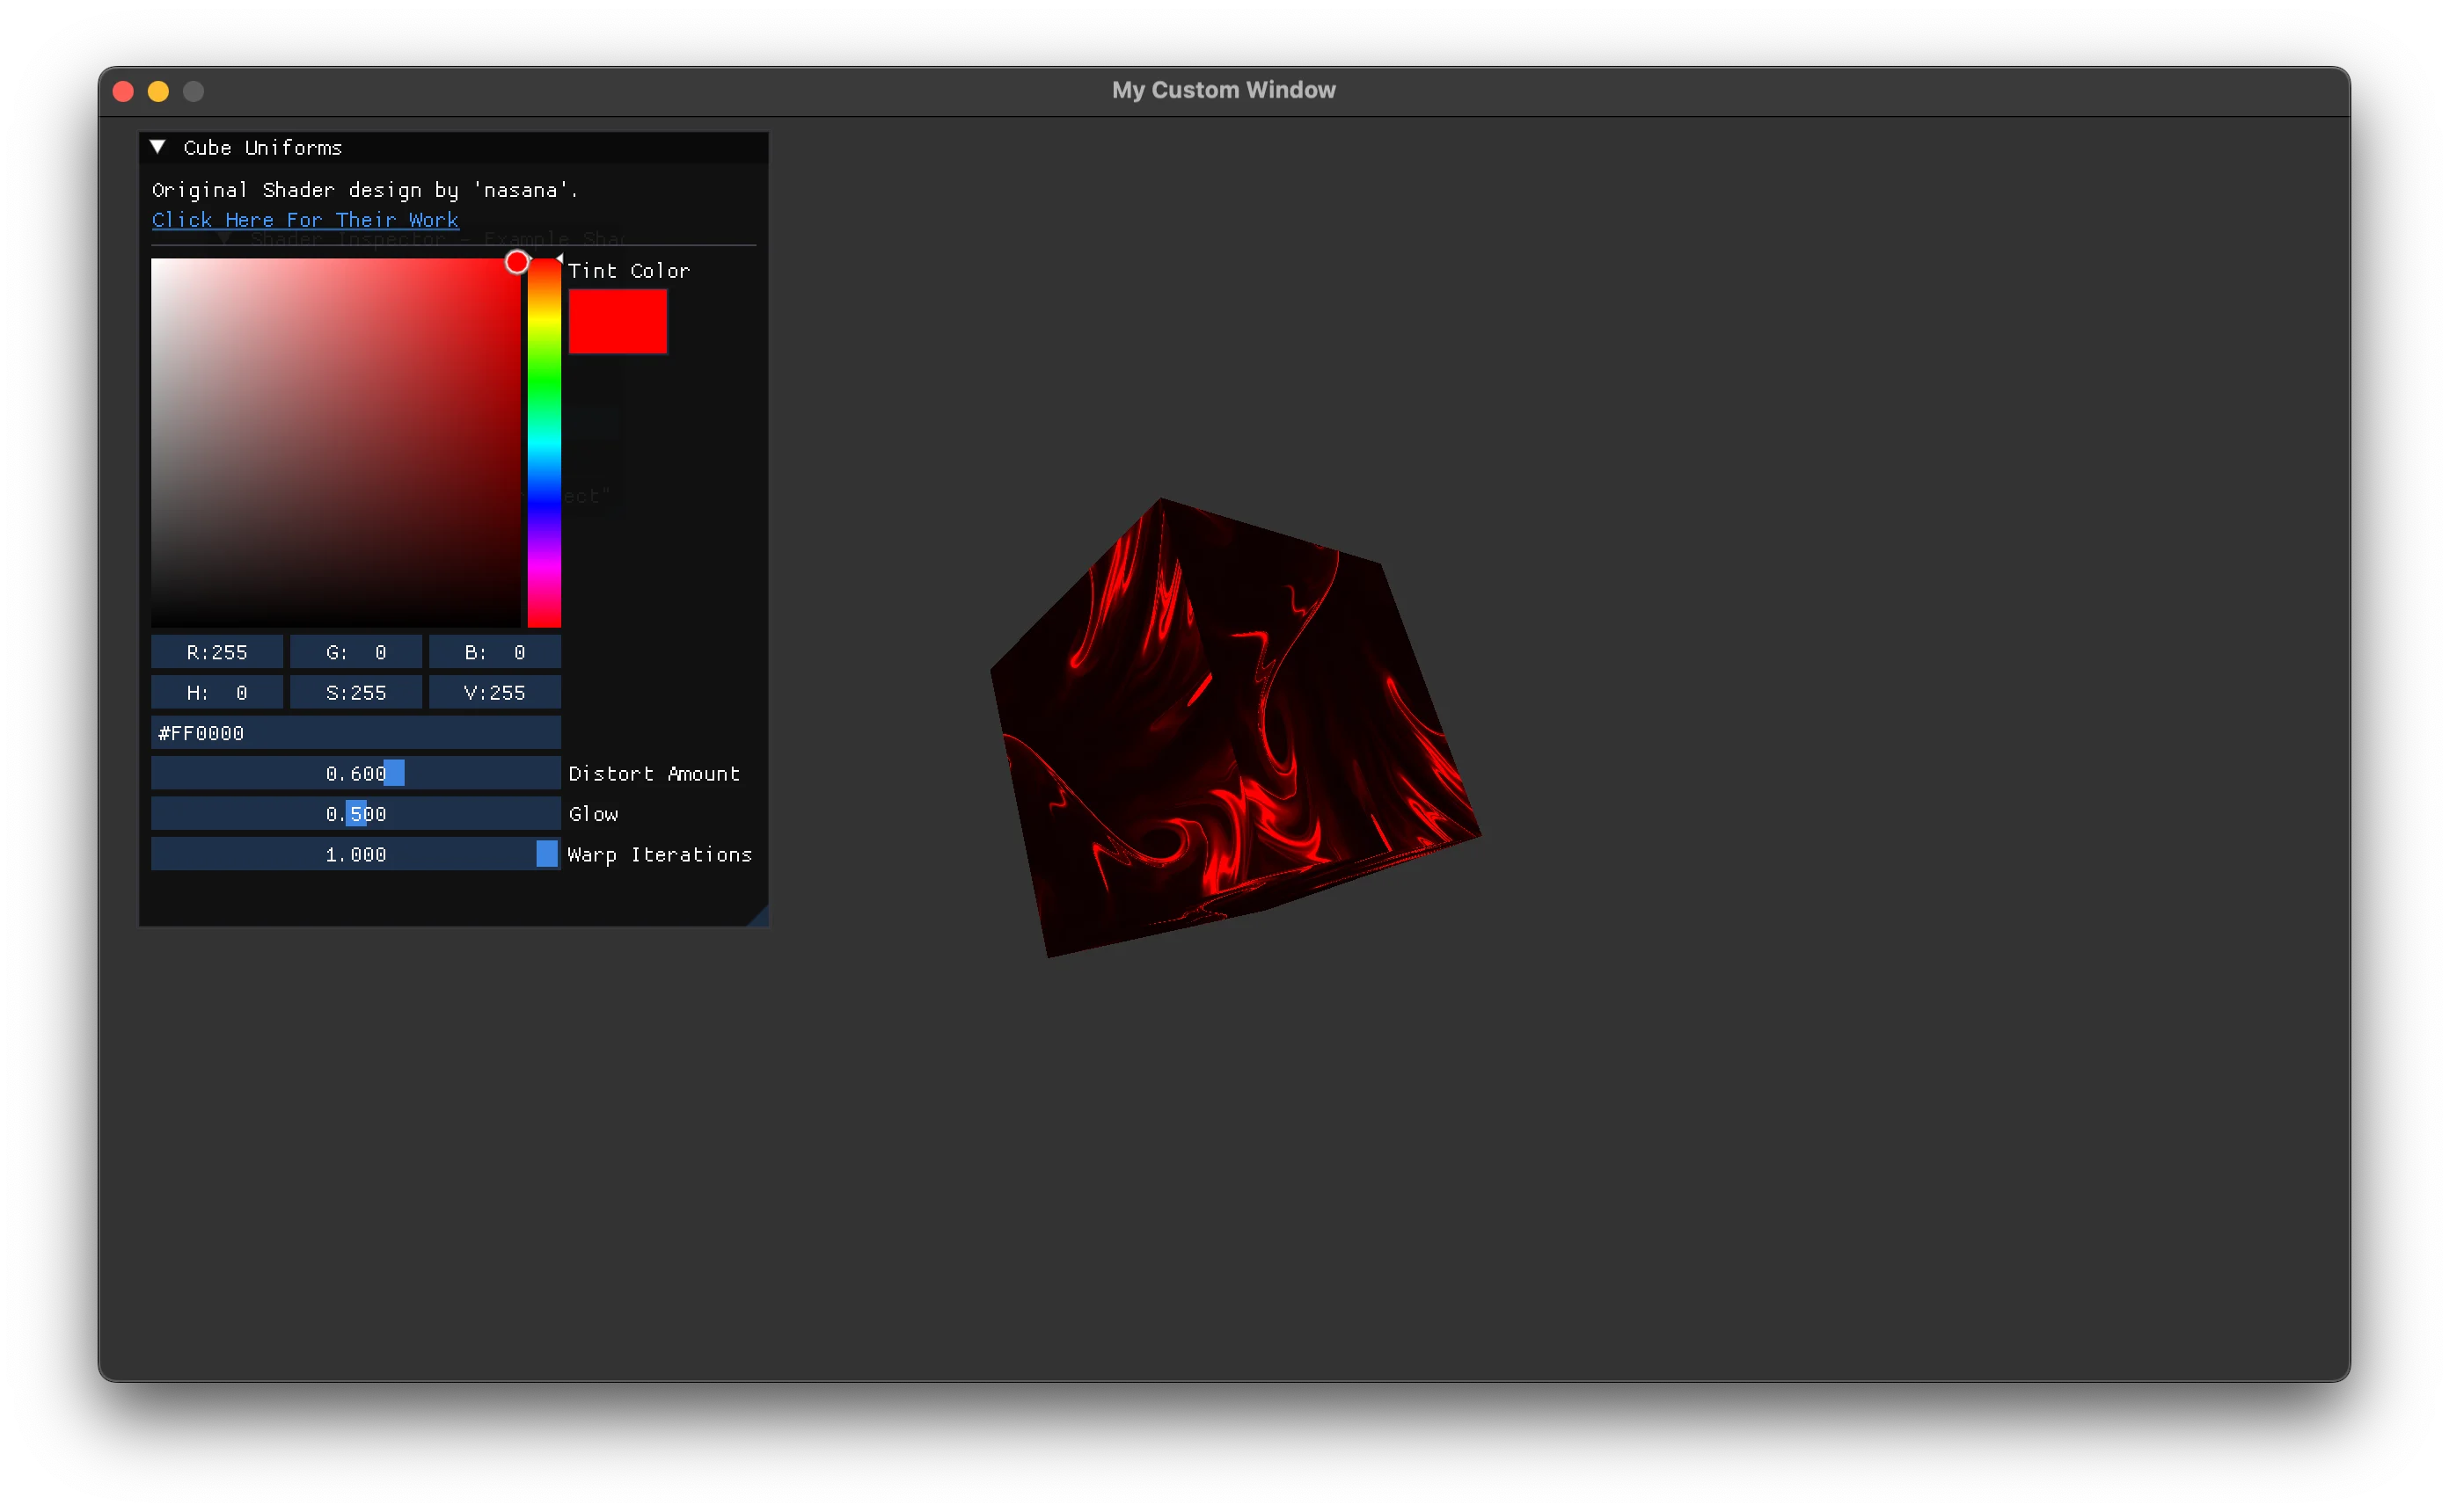
Task: Select the V:255 value field
Action: click(x=495, y=692)
